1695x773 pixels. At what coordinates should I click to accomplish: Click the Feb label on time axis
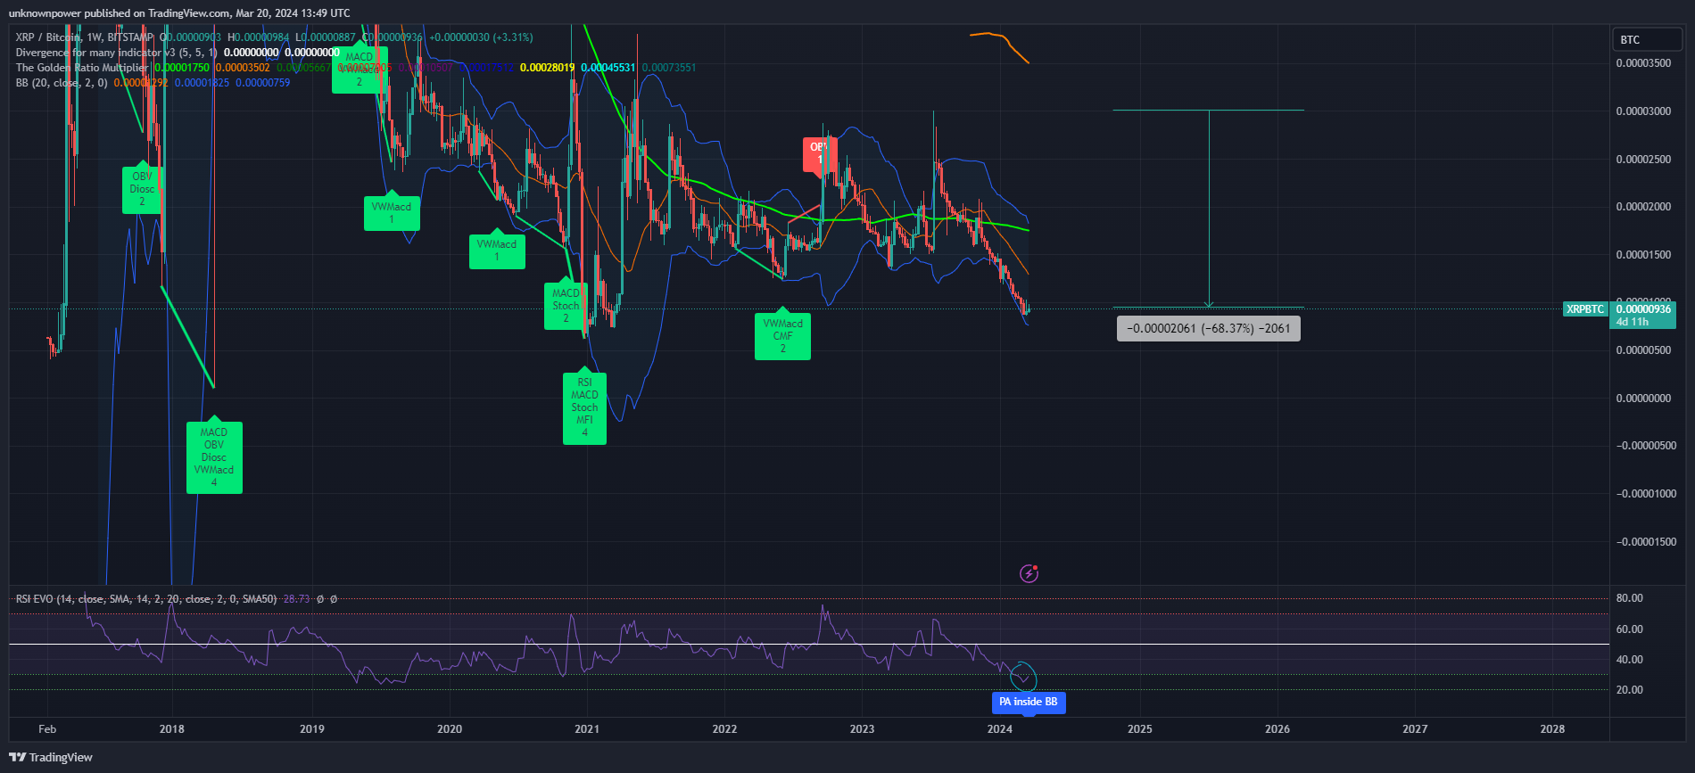pyautogui.click(x=47, y=729)
